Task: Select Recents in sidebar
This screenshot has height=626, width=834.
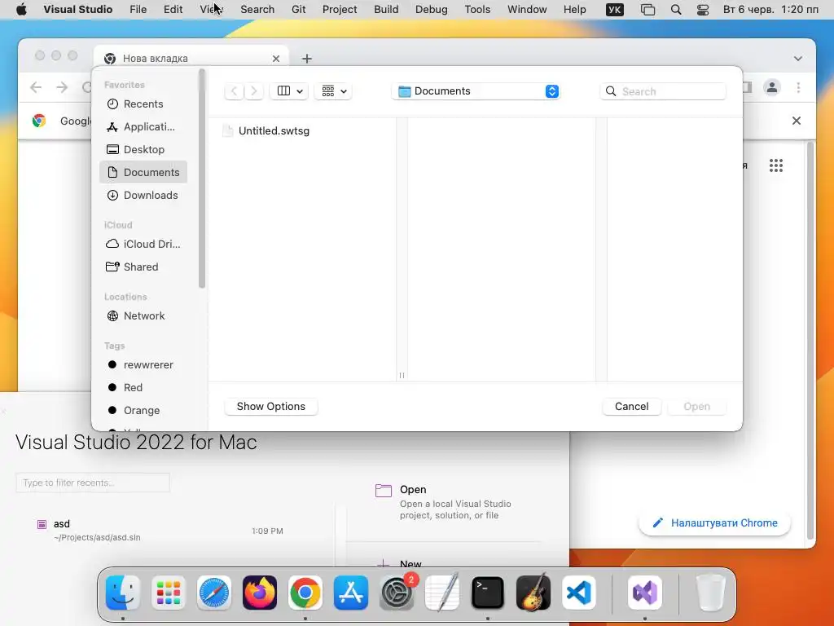Action: click(x=143, y=104)
